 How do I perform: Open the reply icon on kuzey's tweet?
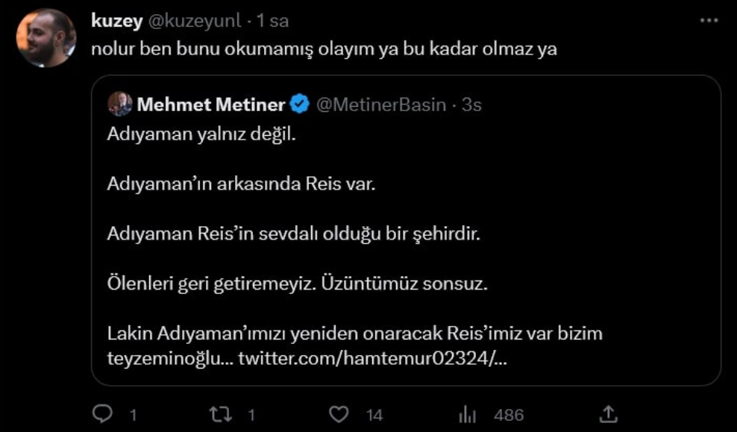pos(104,411)
